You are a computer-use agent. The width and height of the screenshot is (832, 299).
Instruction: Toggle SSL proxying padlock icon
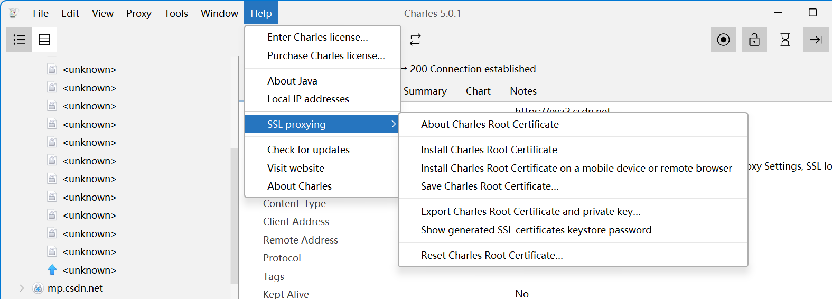click(x=754, y=40)
